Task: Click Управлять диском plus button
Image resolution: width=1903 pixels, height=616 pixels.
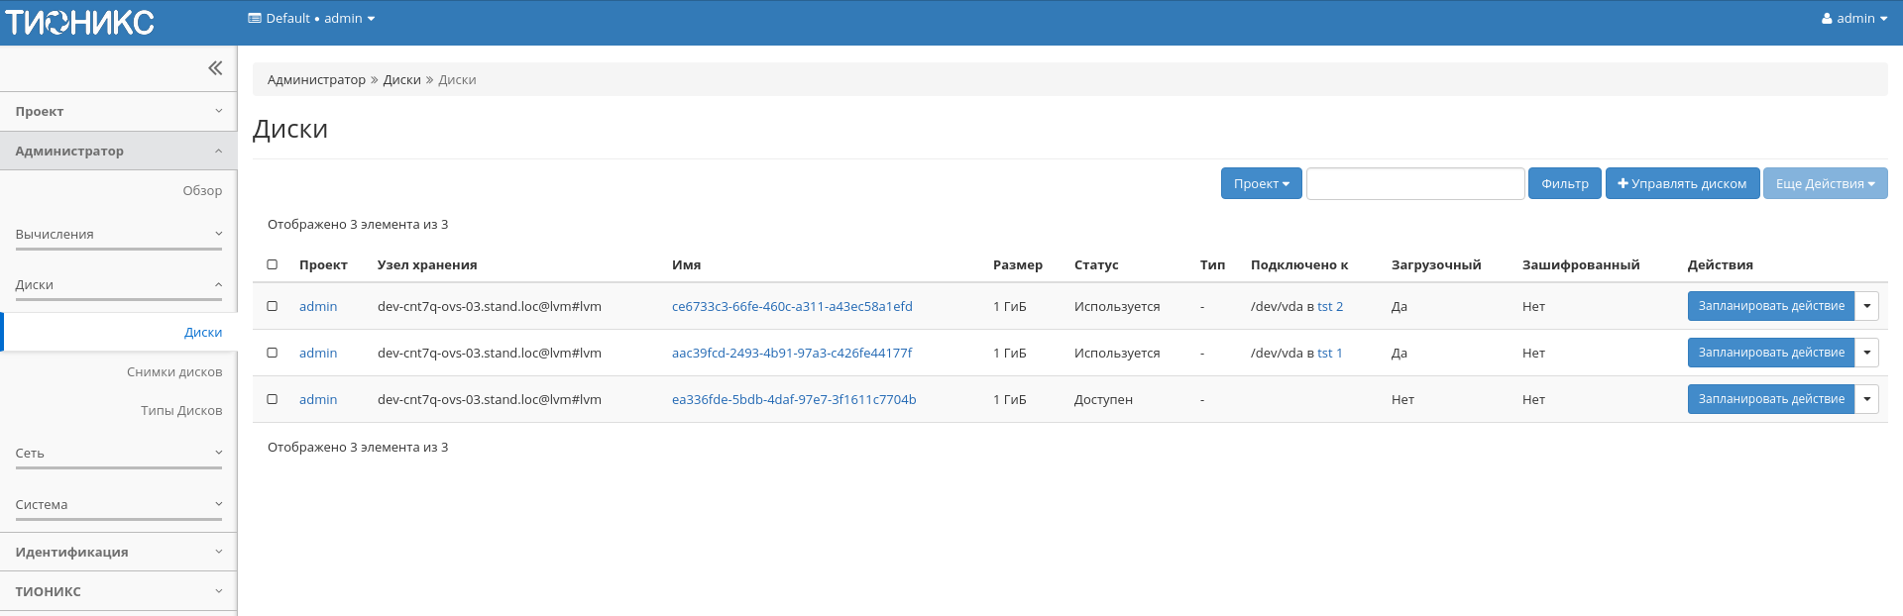Action: point(1682,184)
